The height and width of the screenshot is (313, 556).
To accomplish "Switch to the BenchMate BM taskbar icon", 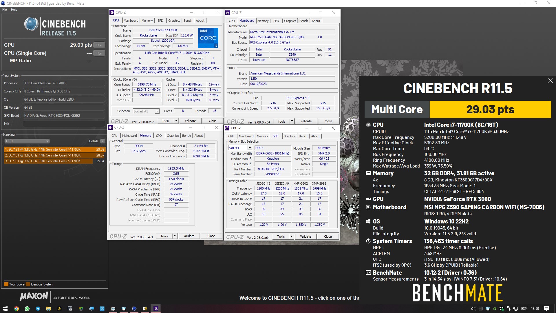I will click(x=145, y=309).
